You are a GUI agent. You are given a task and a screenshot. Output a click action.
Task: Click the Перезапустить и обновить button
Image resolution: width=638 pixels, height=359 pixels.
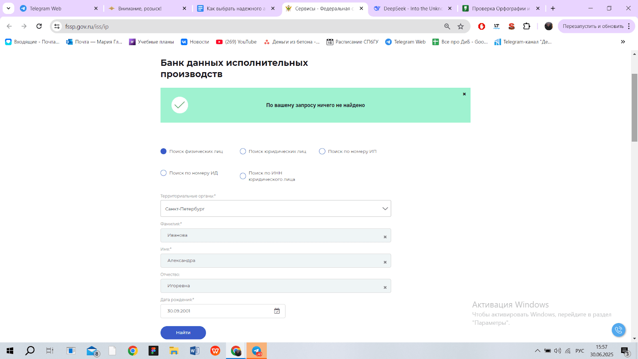pos(593,26)
